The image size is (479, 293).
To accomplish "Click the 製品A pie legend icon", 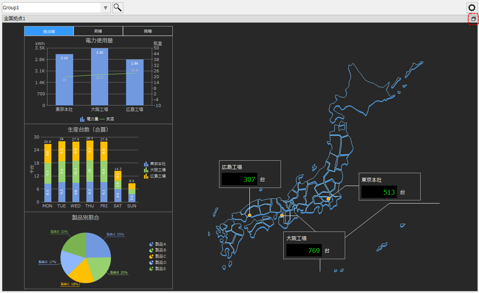I will pyautogui.click(x=151, y=244).
